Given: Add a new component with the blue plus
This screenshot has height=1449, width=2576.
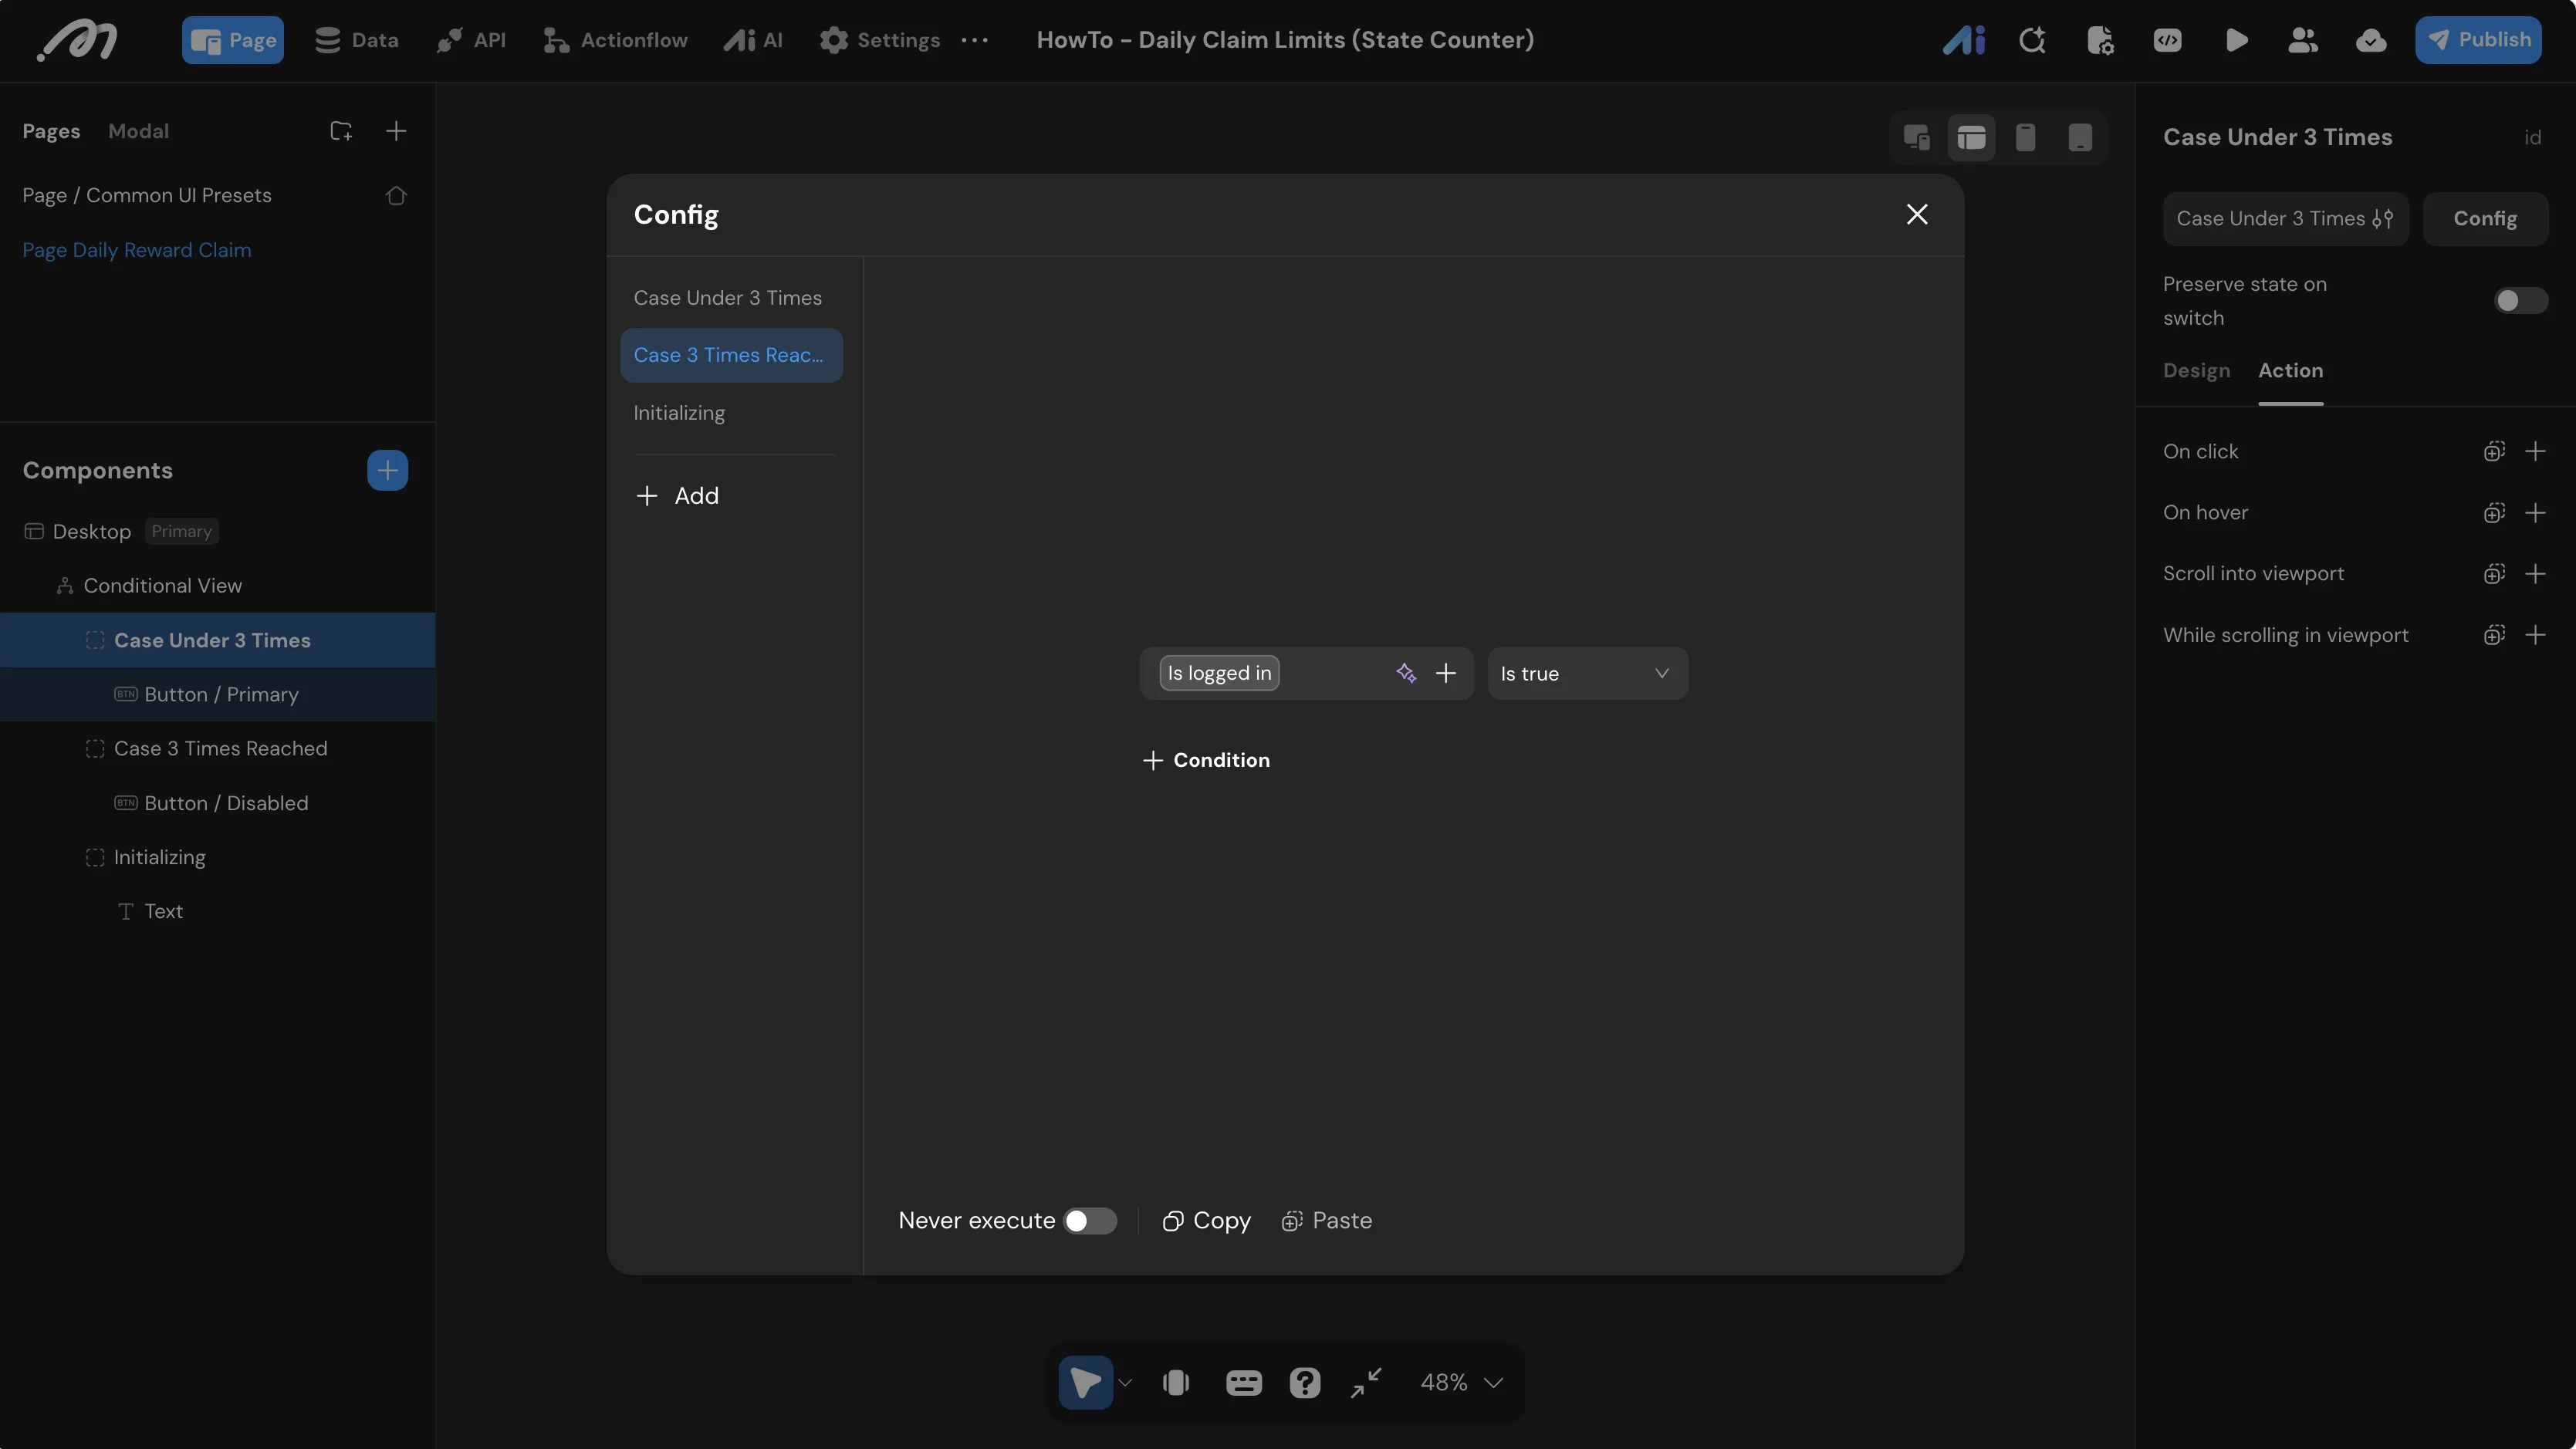Looking at the screenshot, I should [x=387, y=470].
